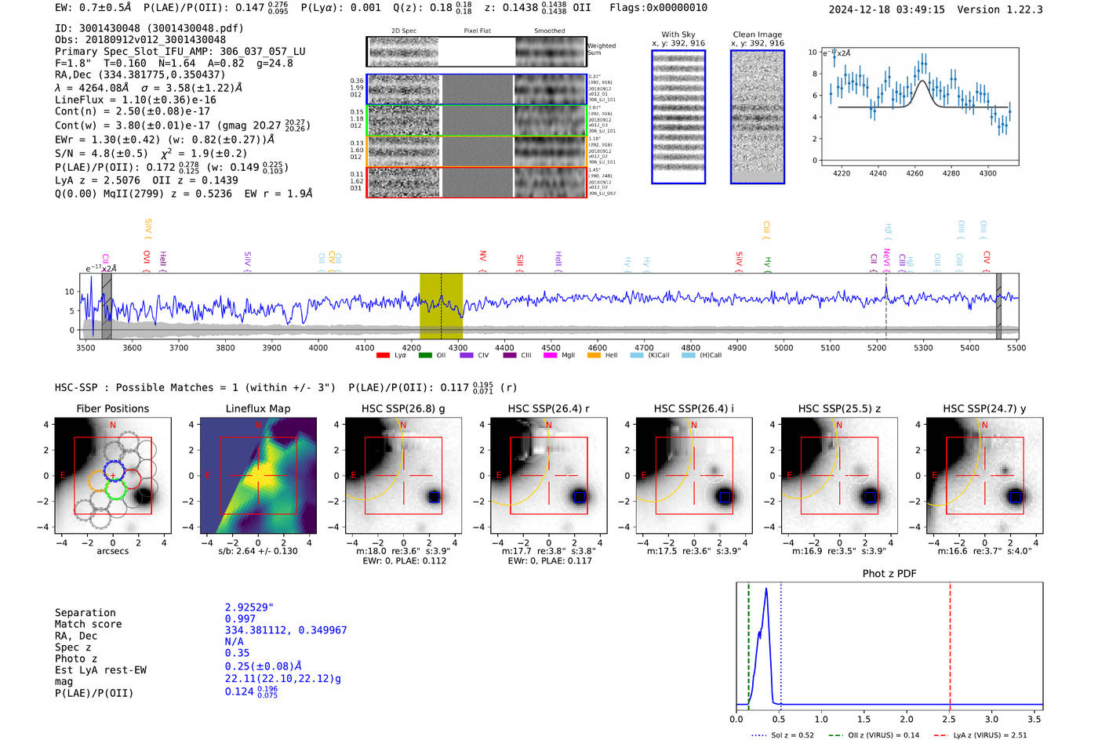Click the Q(0.00) MgII(2799) line
The height and width of the screenshot is (747, 1098).
pyautogui.click(x=184, y=194)
